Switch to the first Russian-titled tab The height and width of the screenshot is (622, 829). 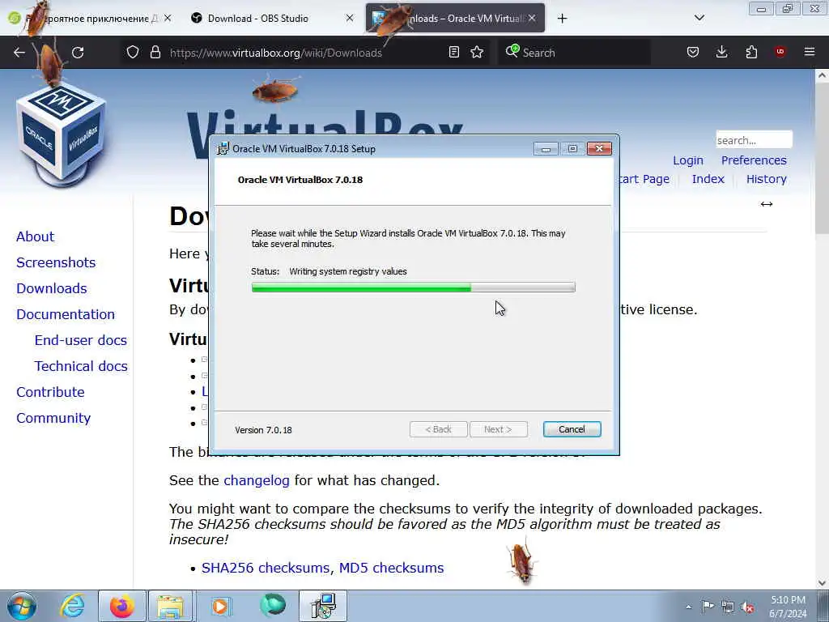90,19
